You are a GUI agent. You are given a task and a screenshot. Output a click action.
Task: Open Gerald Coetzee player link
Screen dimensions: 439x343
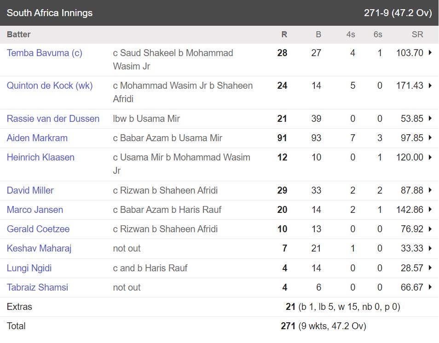[38, 229]
